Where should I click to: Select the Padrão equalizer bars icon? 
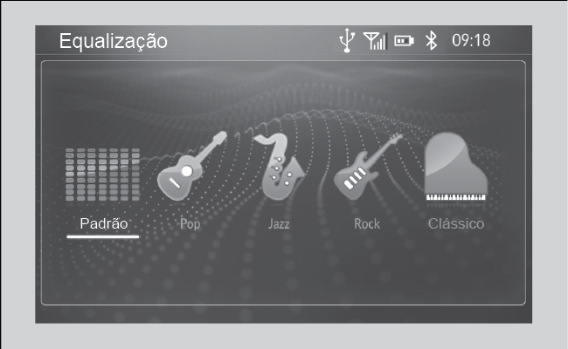pos(102,174)
